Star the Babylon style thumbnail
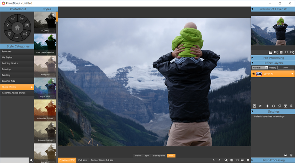Image resolution: width=295 pixels, height=163 pixels. point(53,146)
